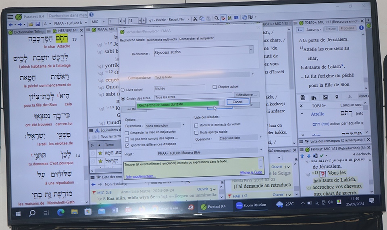Switch to Recherche multi-mots tab

pyautogui.click(x=162, y=39)
